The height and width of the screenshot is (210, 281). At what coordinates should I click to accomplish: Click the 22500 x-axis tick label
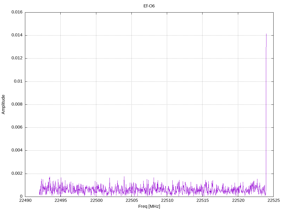(x=96, y=201)
